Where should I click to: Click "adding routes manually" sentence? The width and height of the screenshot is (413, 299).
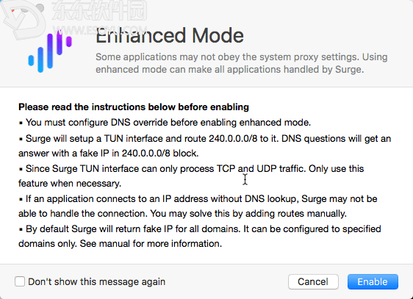248,214
